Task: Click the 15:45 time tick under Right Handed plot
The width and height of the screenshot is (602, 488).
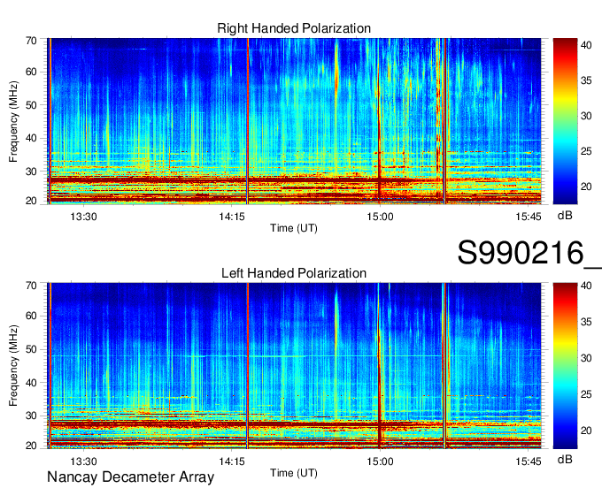Action: 529,217
